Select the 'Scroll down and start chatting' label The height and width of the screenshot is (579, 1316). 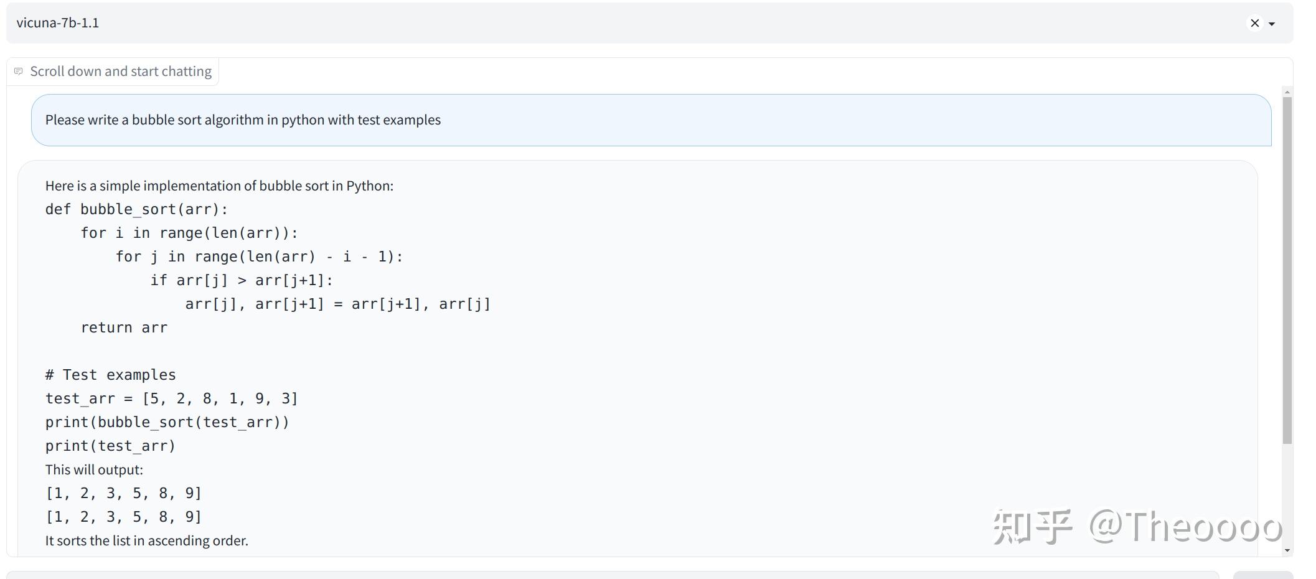pos(121,72)
